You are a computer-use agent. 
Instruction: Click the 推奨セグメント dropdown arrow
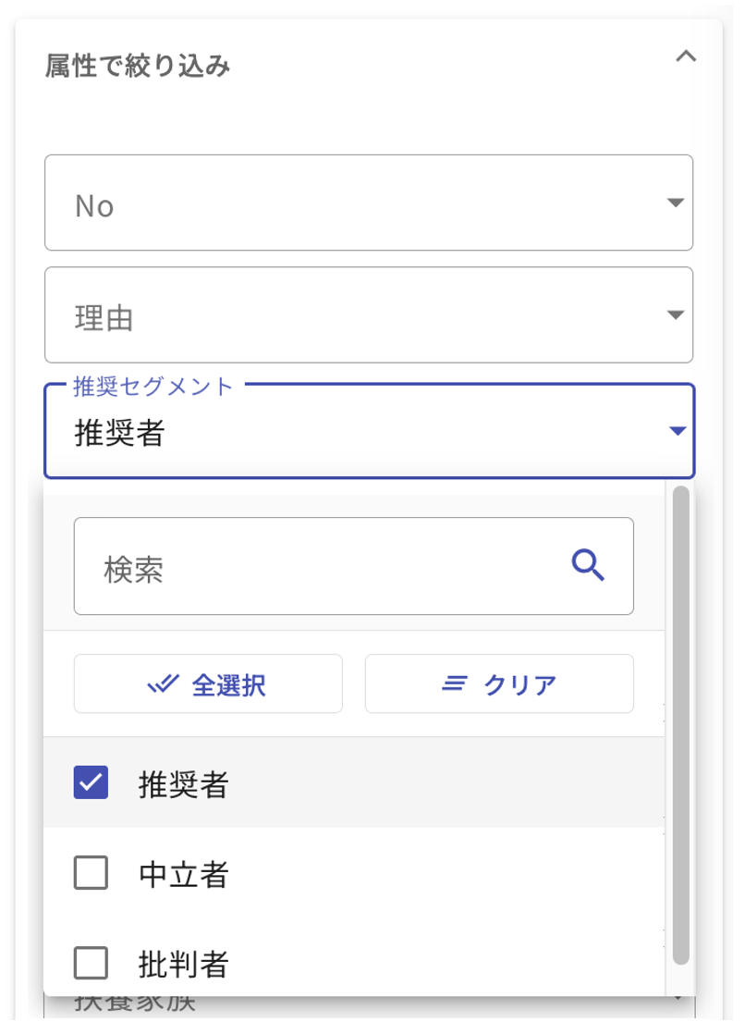coord(678,431)
